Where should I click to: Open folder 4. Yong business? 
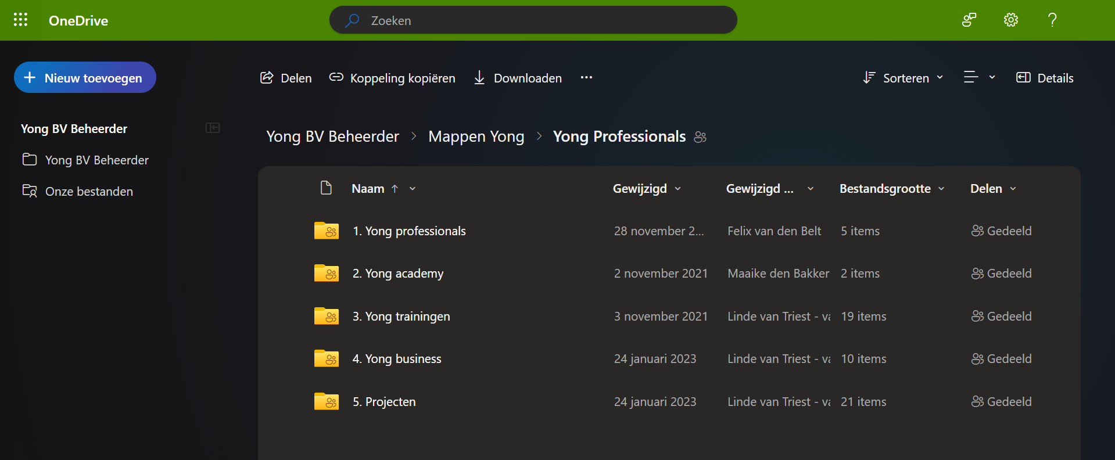tap(397, 359)
